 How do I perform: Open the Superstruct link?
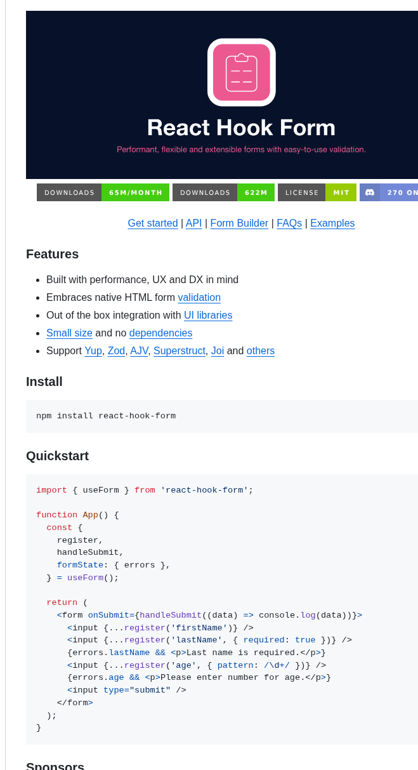pos(180,350)
